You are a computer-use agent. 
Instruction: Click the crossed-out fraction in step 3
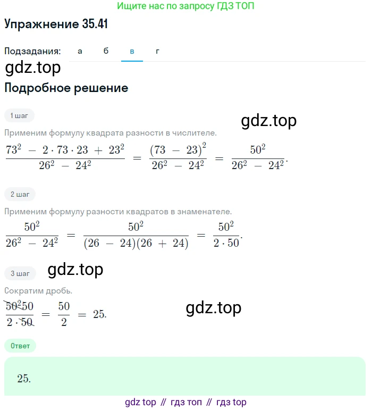(x=20, y=314)
